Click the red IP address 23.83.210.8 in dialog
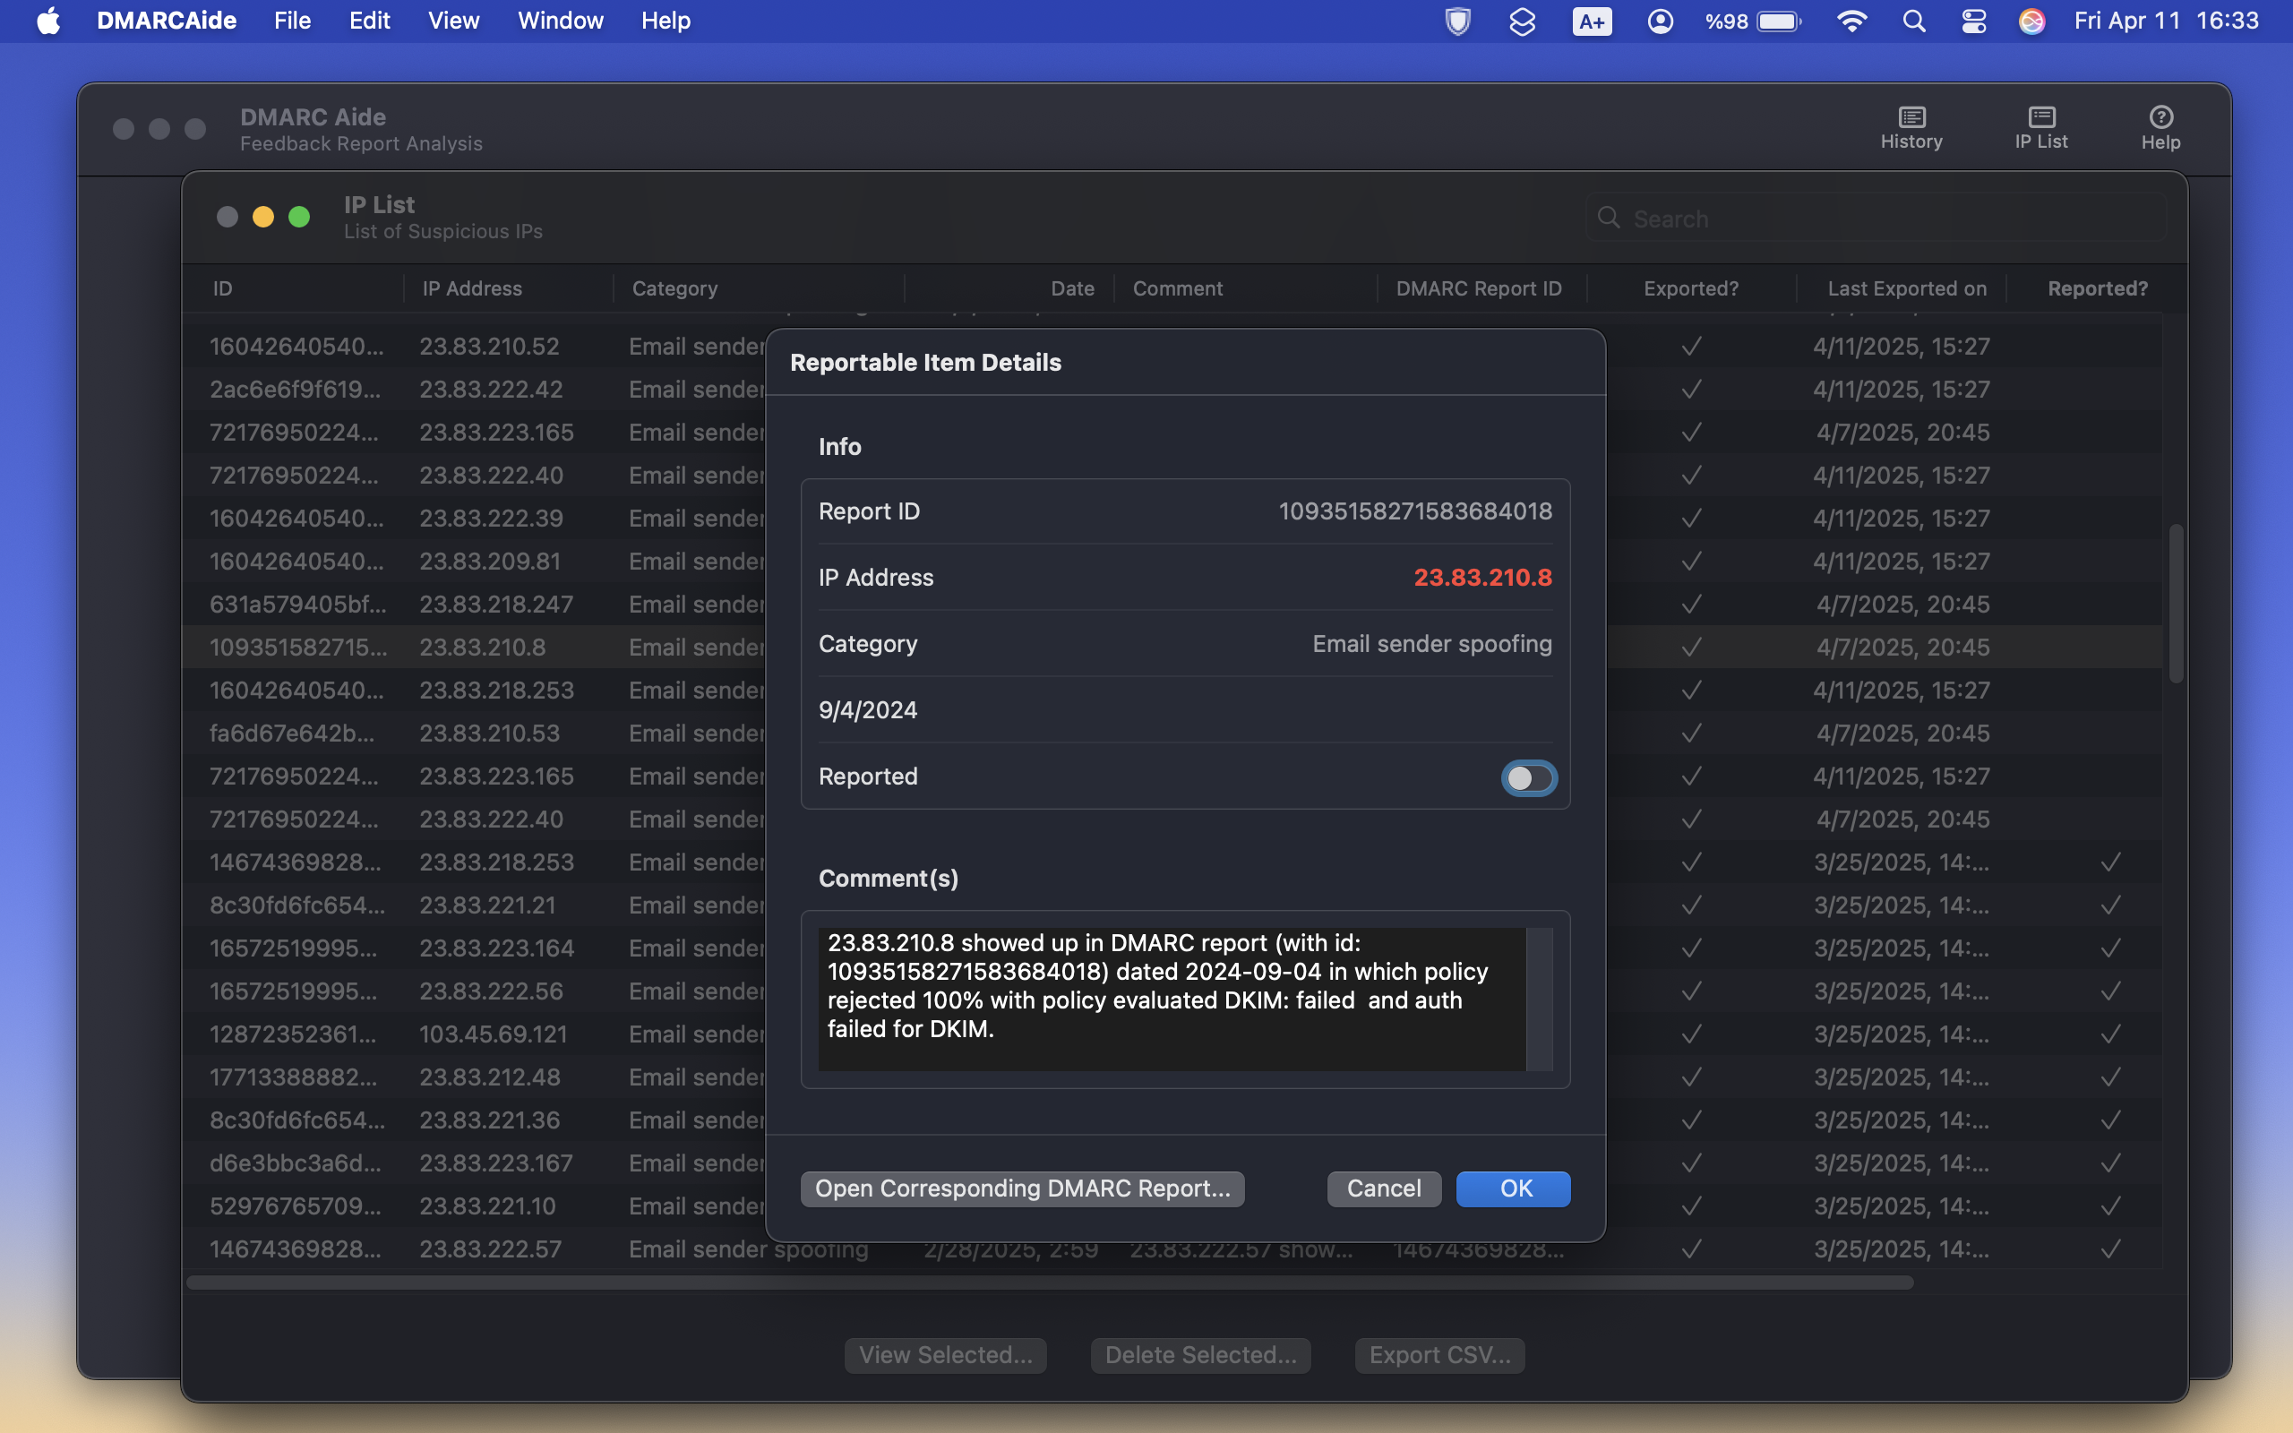Viewport: 2293px width, 1433px height. click(1483, 577)
